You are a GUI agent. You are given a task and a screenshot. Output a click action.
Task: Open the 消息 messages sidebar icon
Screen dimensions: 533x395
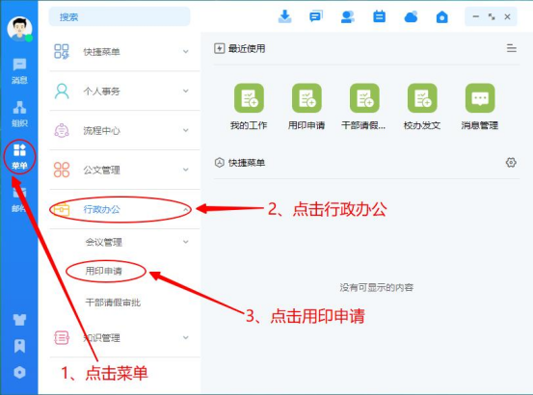pos(19,70)
